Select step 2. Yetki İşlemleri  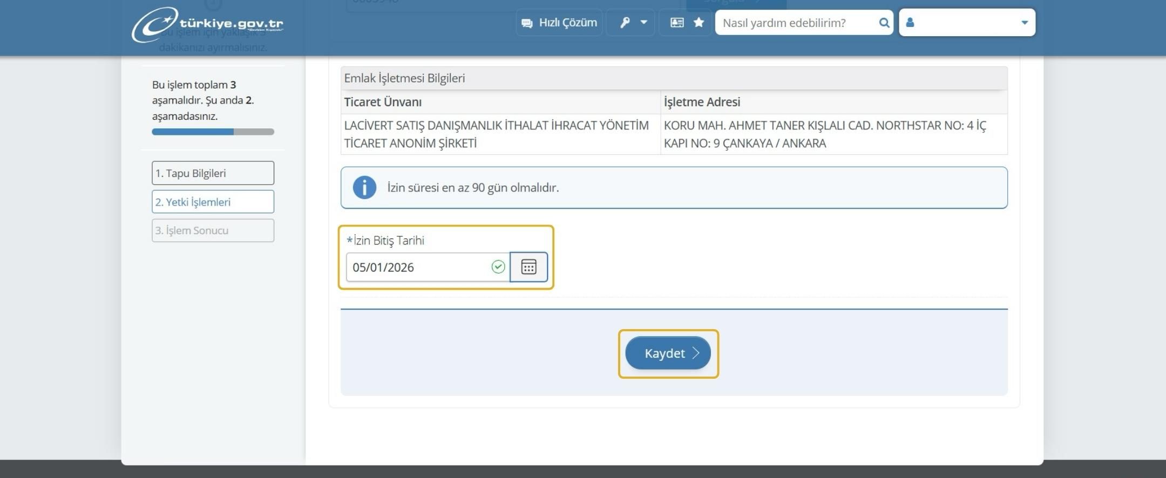[213, 202]
